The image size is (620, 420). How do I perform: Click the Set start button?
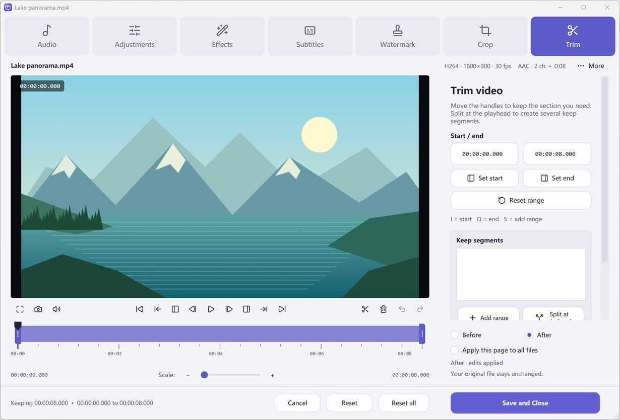(x=484, y=178)
